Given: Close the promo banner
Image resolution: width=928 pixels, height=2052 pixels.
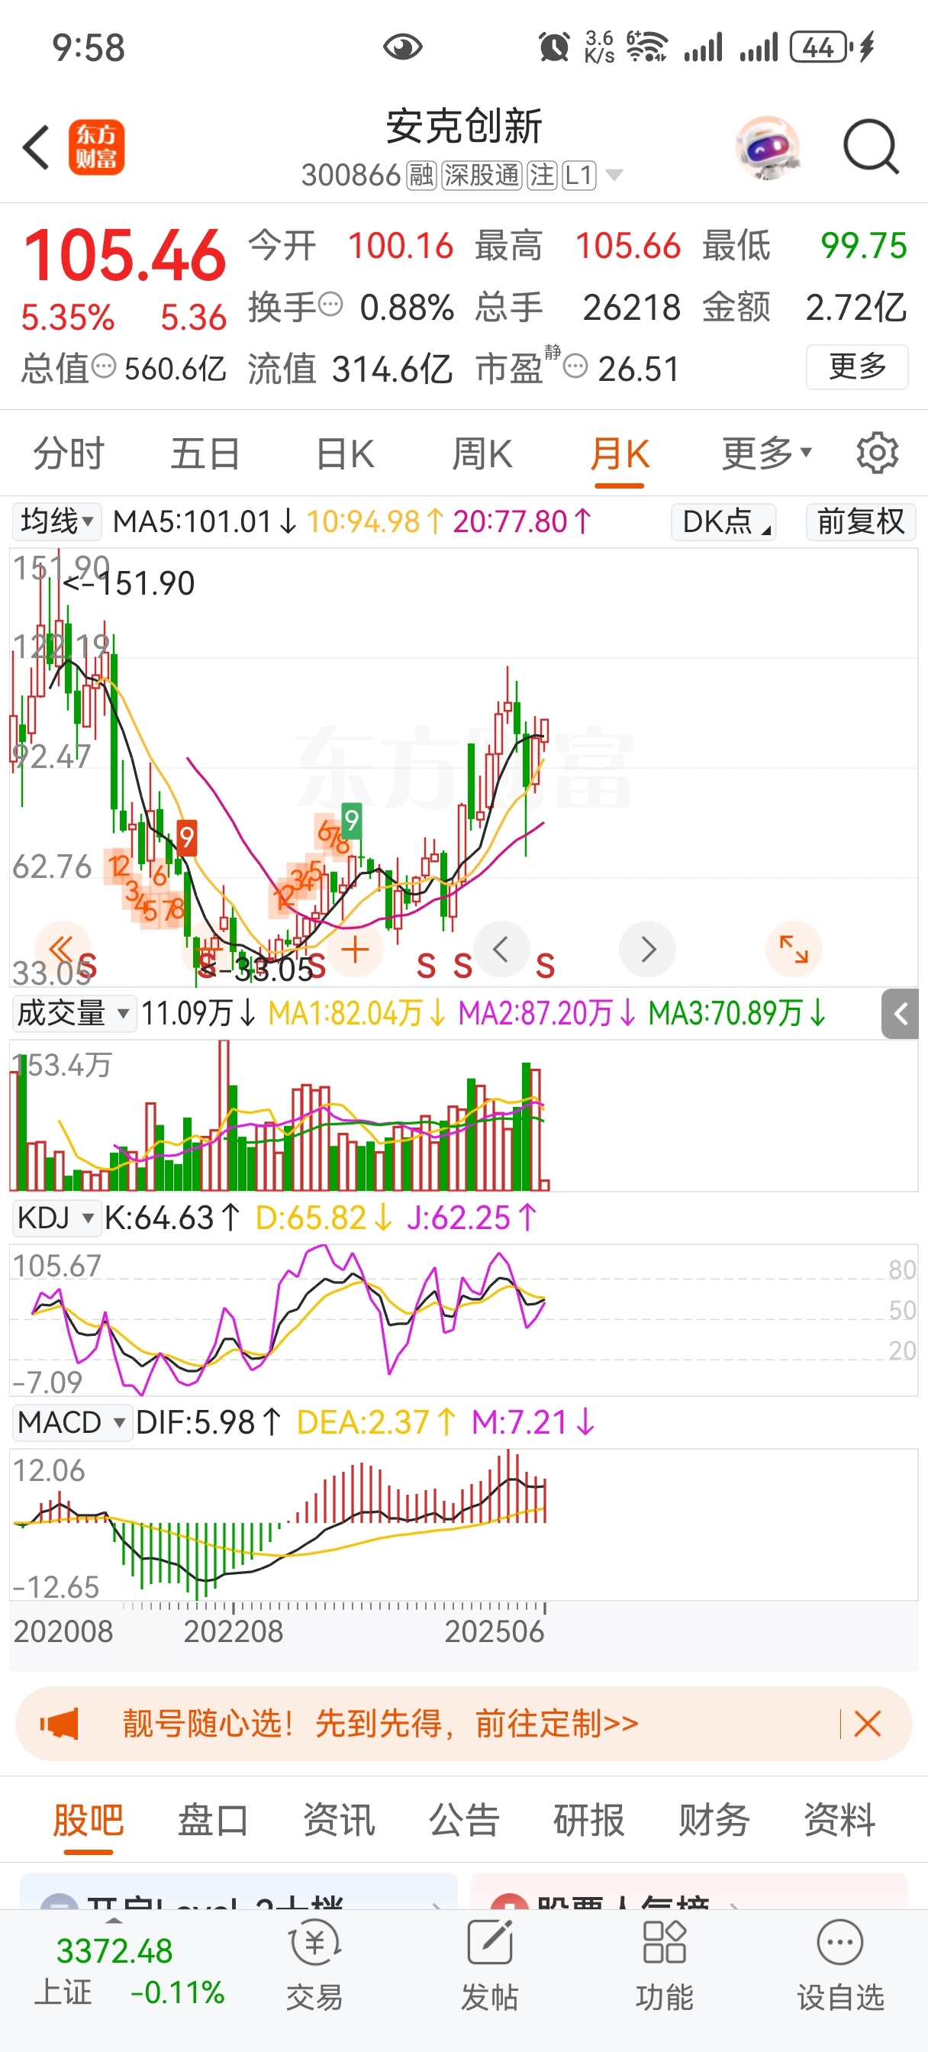Looking at the screenshot, I should [x=867, y=1724].
